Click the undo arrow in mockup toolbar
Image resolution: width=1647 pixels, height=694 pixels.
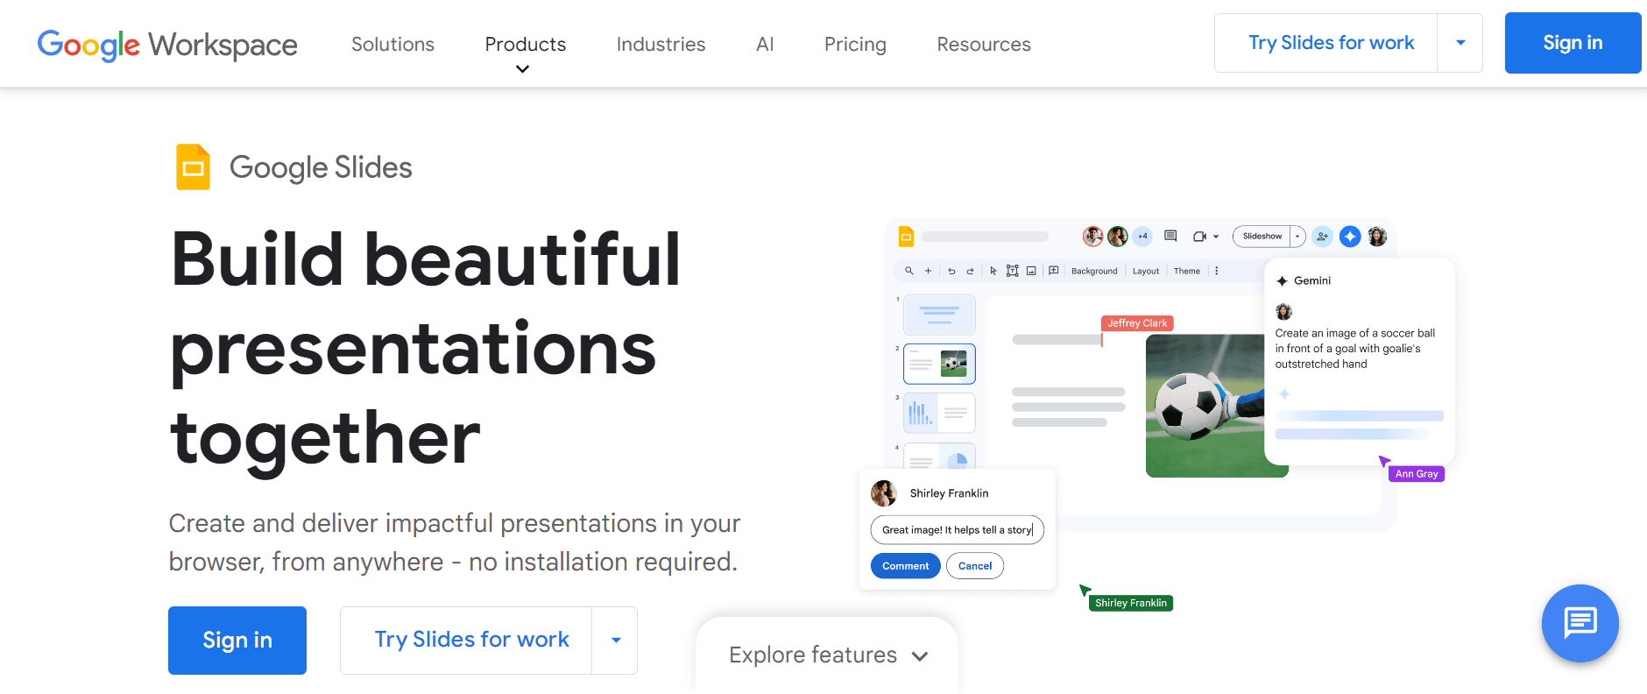point(951,271)
